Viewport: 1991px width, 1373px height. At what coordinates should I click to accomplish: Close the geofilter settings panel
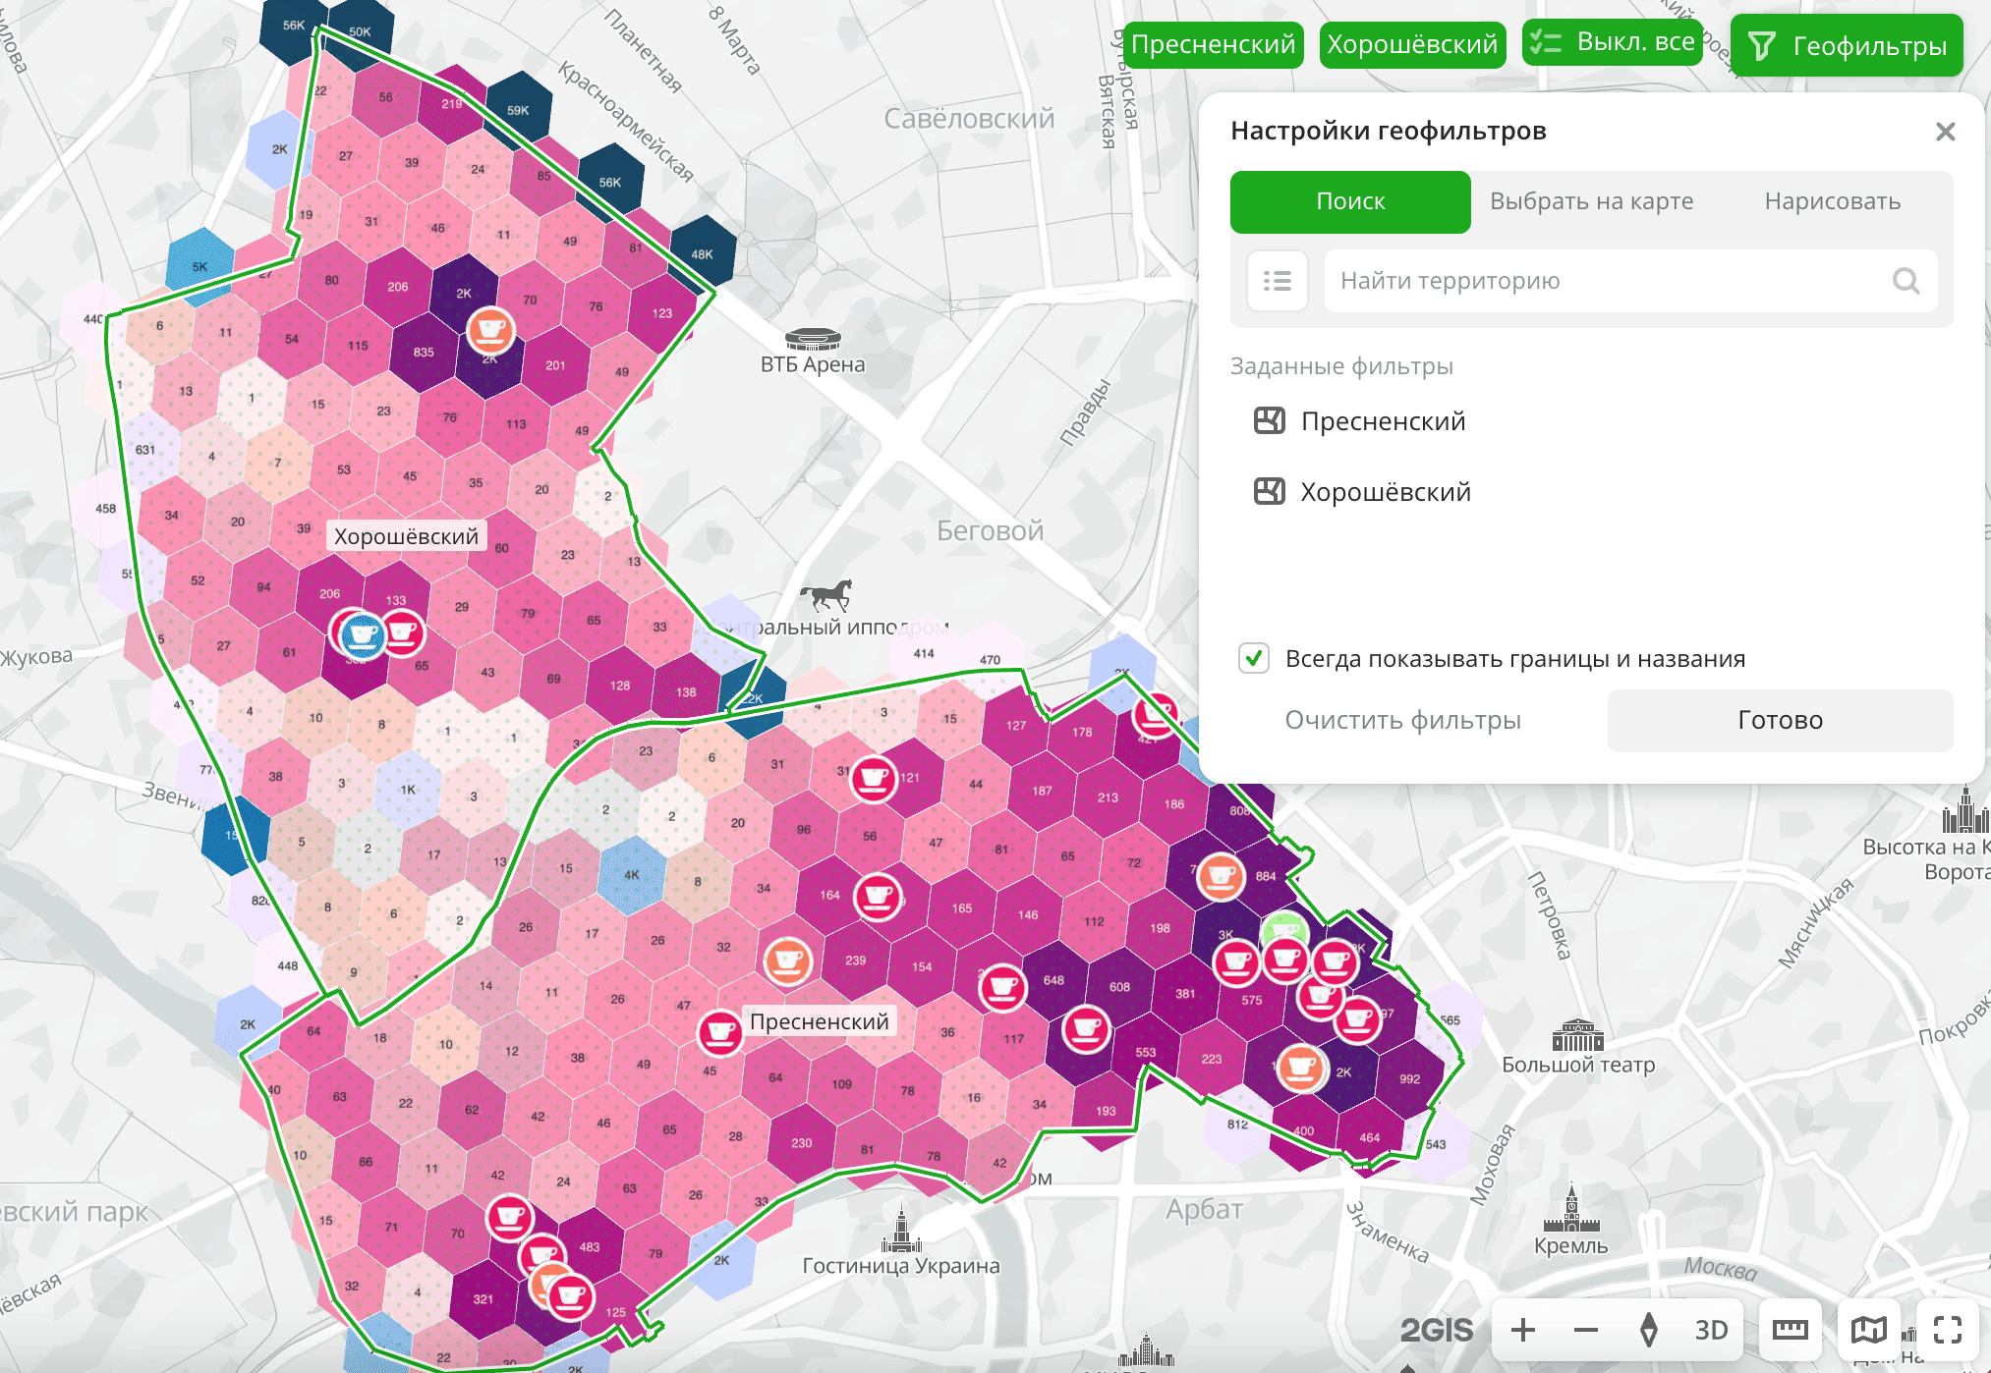tap(1945, 132)
